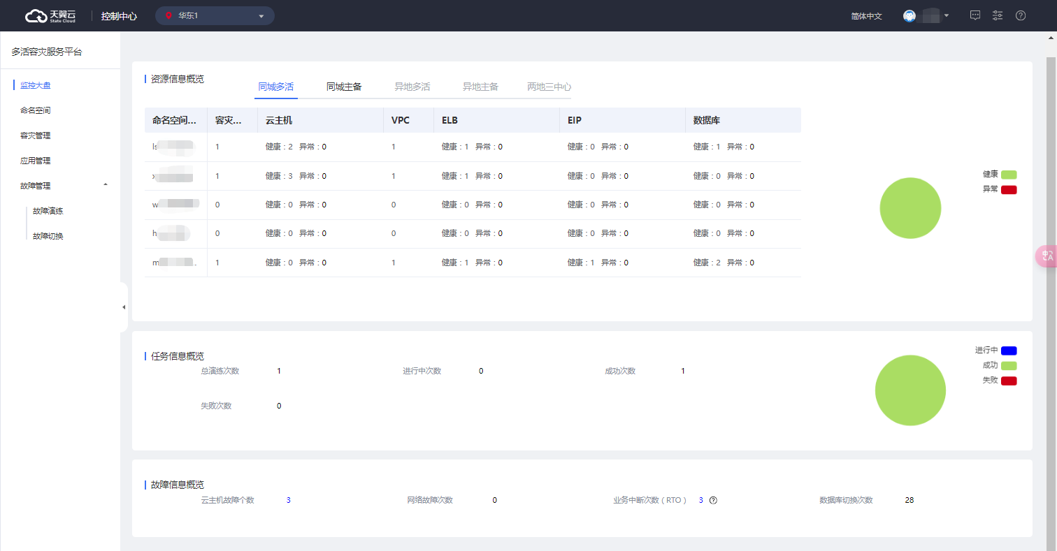Toggle the red 异常 legend swatch
1057x551 pixels.
pos(1009,190)
